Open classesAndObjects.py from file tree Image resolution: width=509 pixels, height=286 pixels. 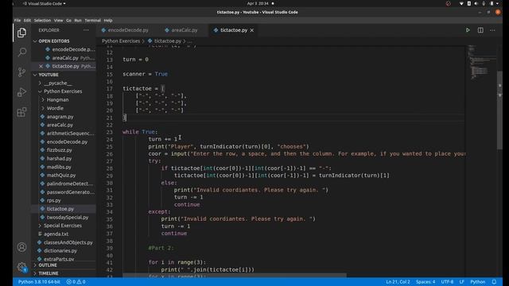click(x=68, y=242)
